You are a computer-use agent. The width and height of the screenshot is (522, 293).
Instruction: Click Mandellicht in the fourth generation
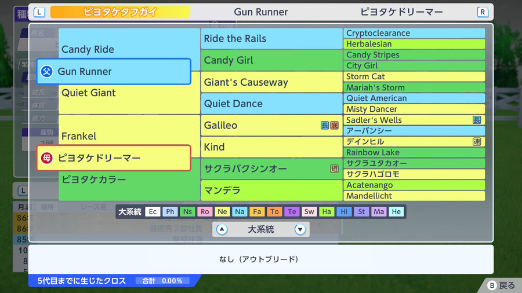414,196
